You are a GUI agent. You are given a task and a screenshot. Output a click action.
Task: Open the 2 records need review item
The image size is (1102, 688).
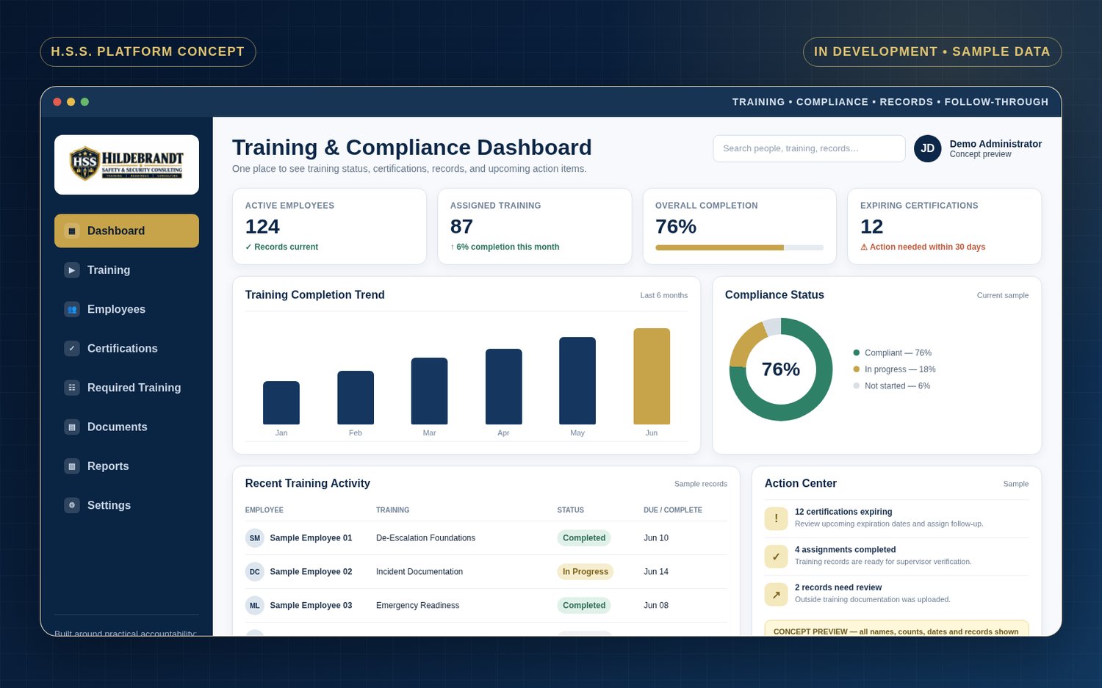coord(896,594)
